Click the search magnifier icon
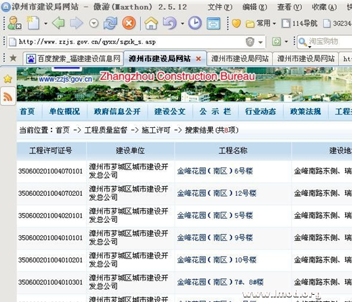Screen dimensions: 352x302 click(x=303, y=42)
